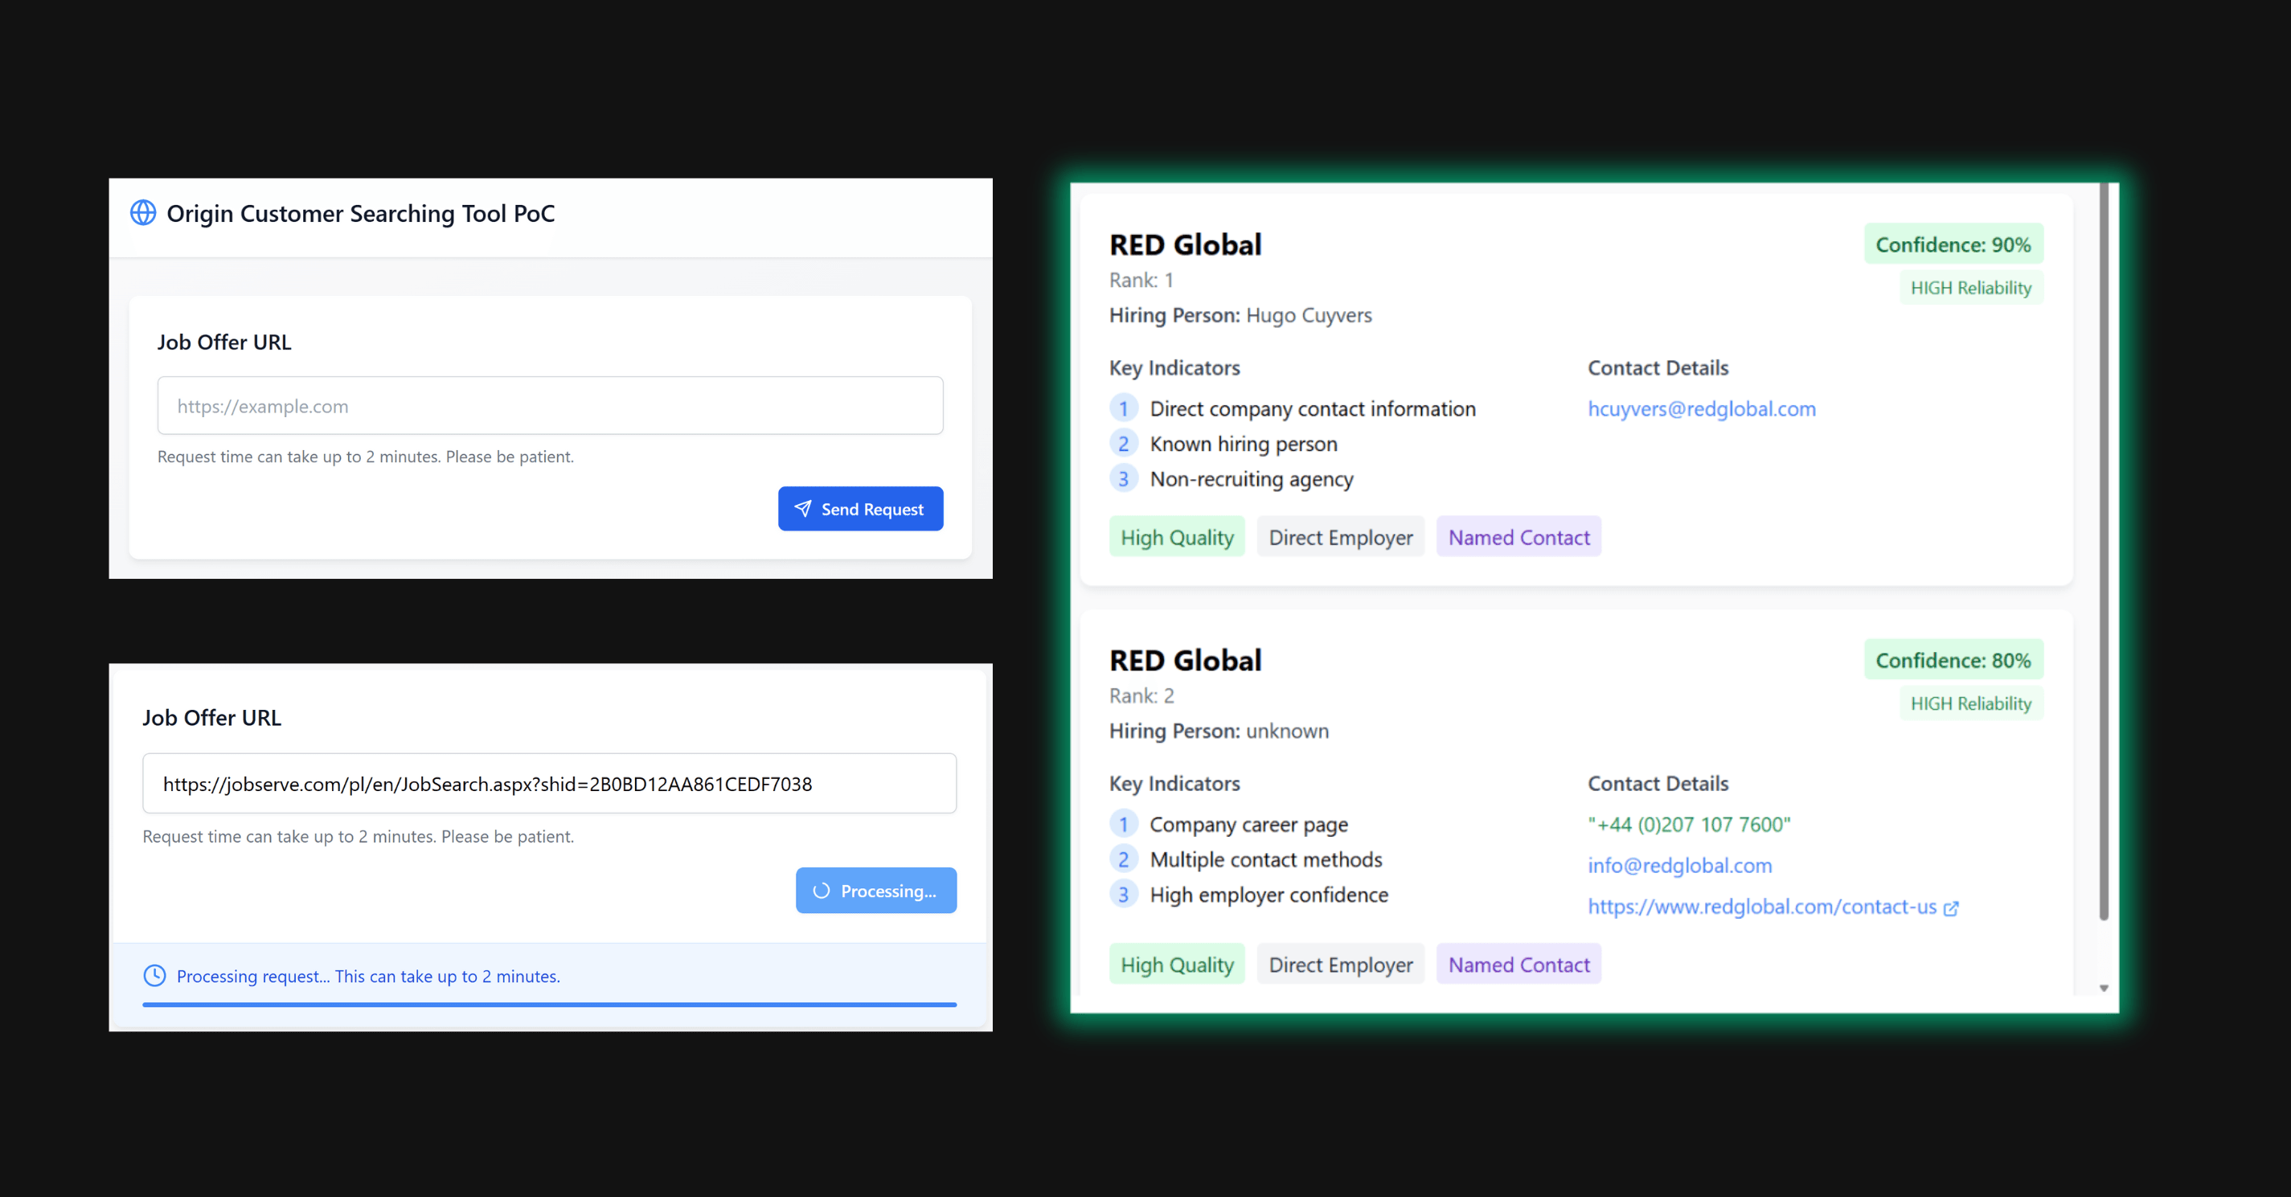Click the 'Processing request... This can take' message
This screenshot has width=2291, height=1197.
(x=368, y=976)
